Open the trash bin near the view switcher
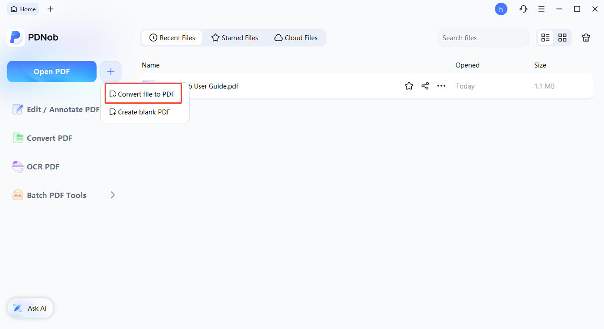Screen dimensions: 604x329 [x=586, y=38]
